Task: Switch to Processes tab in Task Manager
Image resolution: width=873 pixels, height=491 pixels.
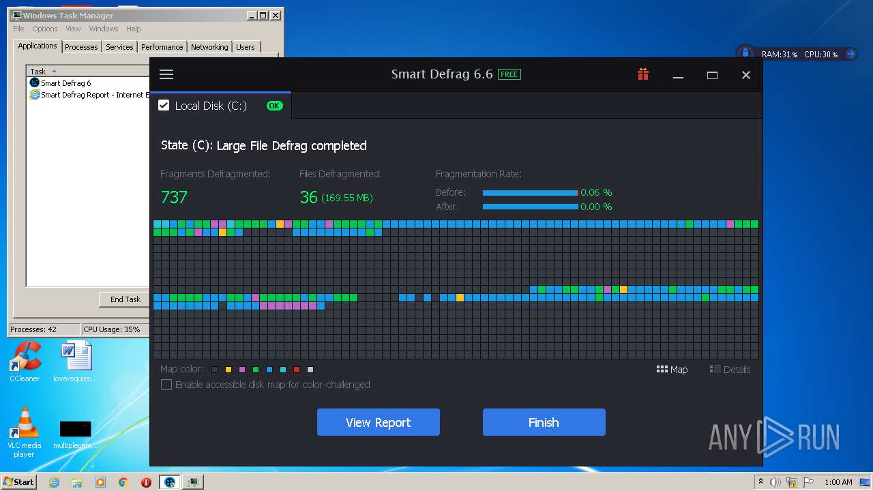Action: (81, 47)
